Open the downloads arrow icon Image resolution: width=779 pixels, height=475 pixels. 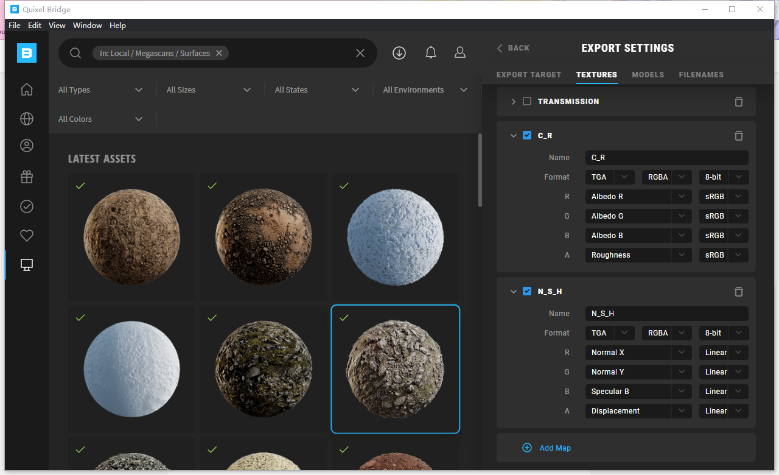tap(399, 53)
